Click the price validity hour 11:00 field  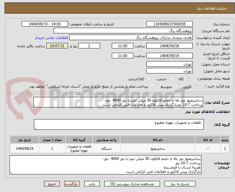123,56
